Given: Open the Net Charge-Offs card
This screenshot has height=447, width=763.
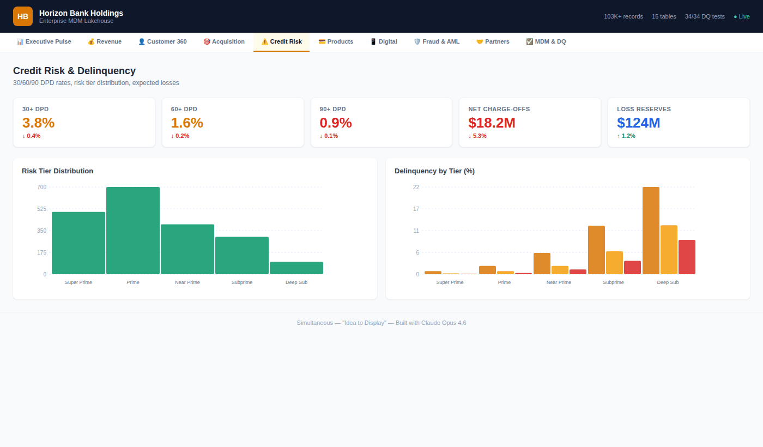Looking at the screenshot, I should click(x=530, y=123).
